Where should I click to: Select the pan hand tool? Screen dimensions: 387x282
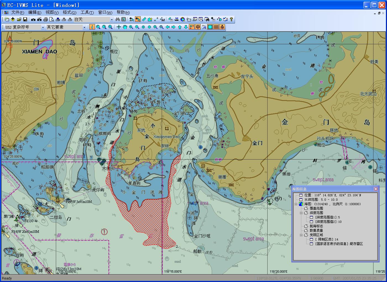(x=125, y=27)
